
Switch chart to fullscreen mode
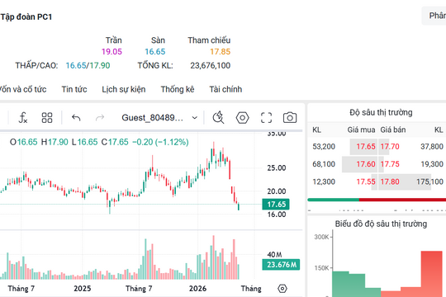tap(266, 118)
